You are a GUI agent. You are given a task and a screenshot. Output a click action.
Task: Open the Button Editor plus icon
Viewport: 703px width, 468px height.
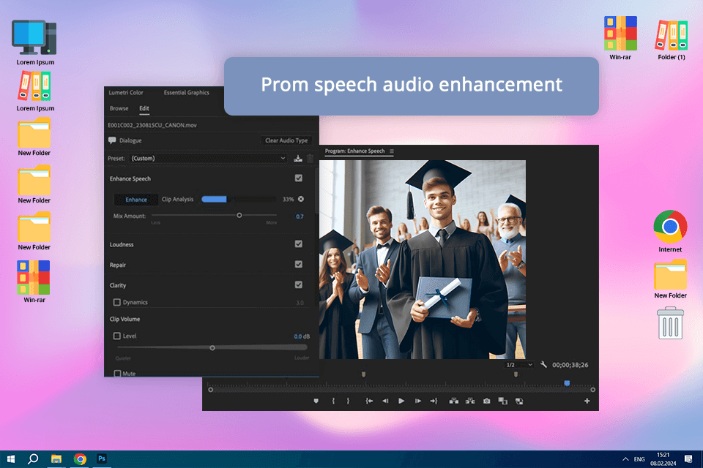587,401
